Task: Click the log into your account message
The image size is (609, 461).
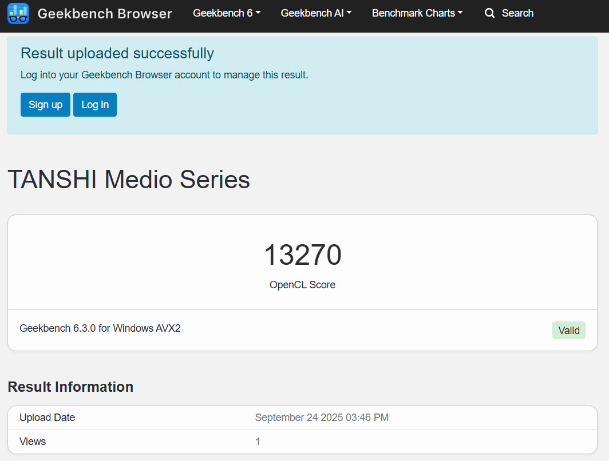Action: [x=164, y=75]
